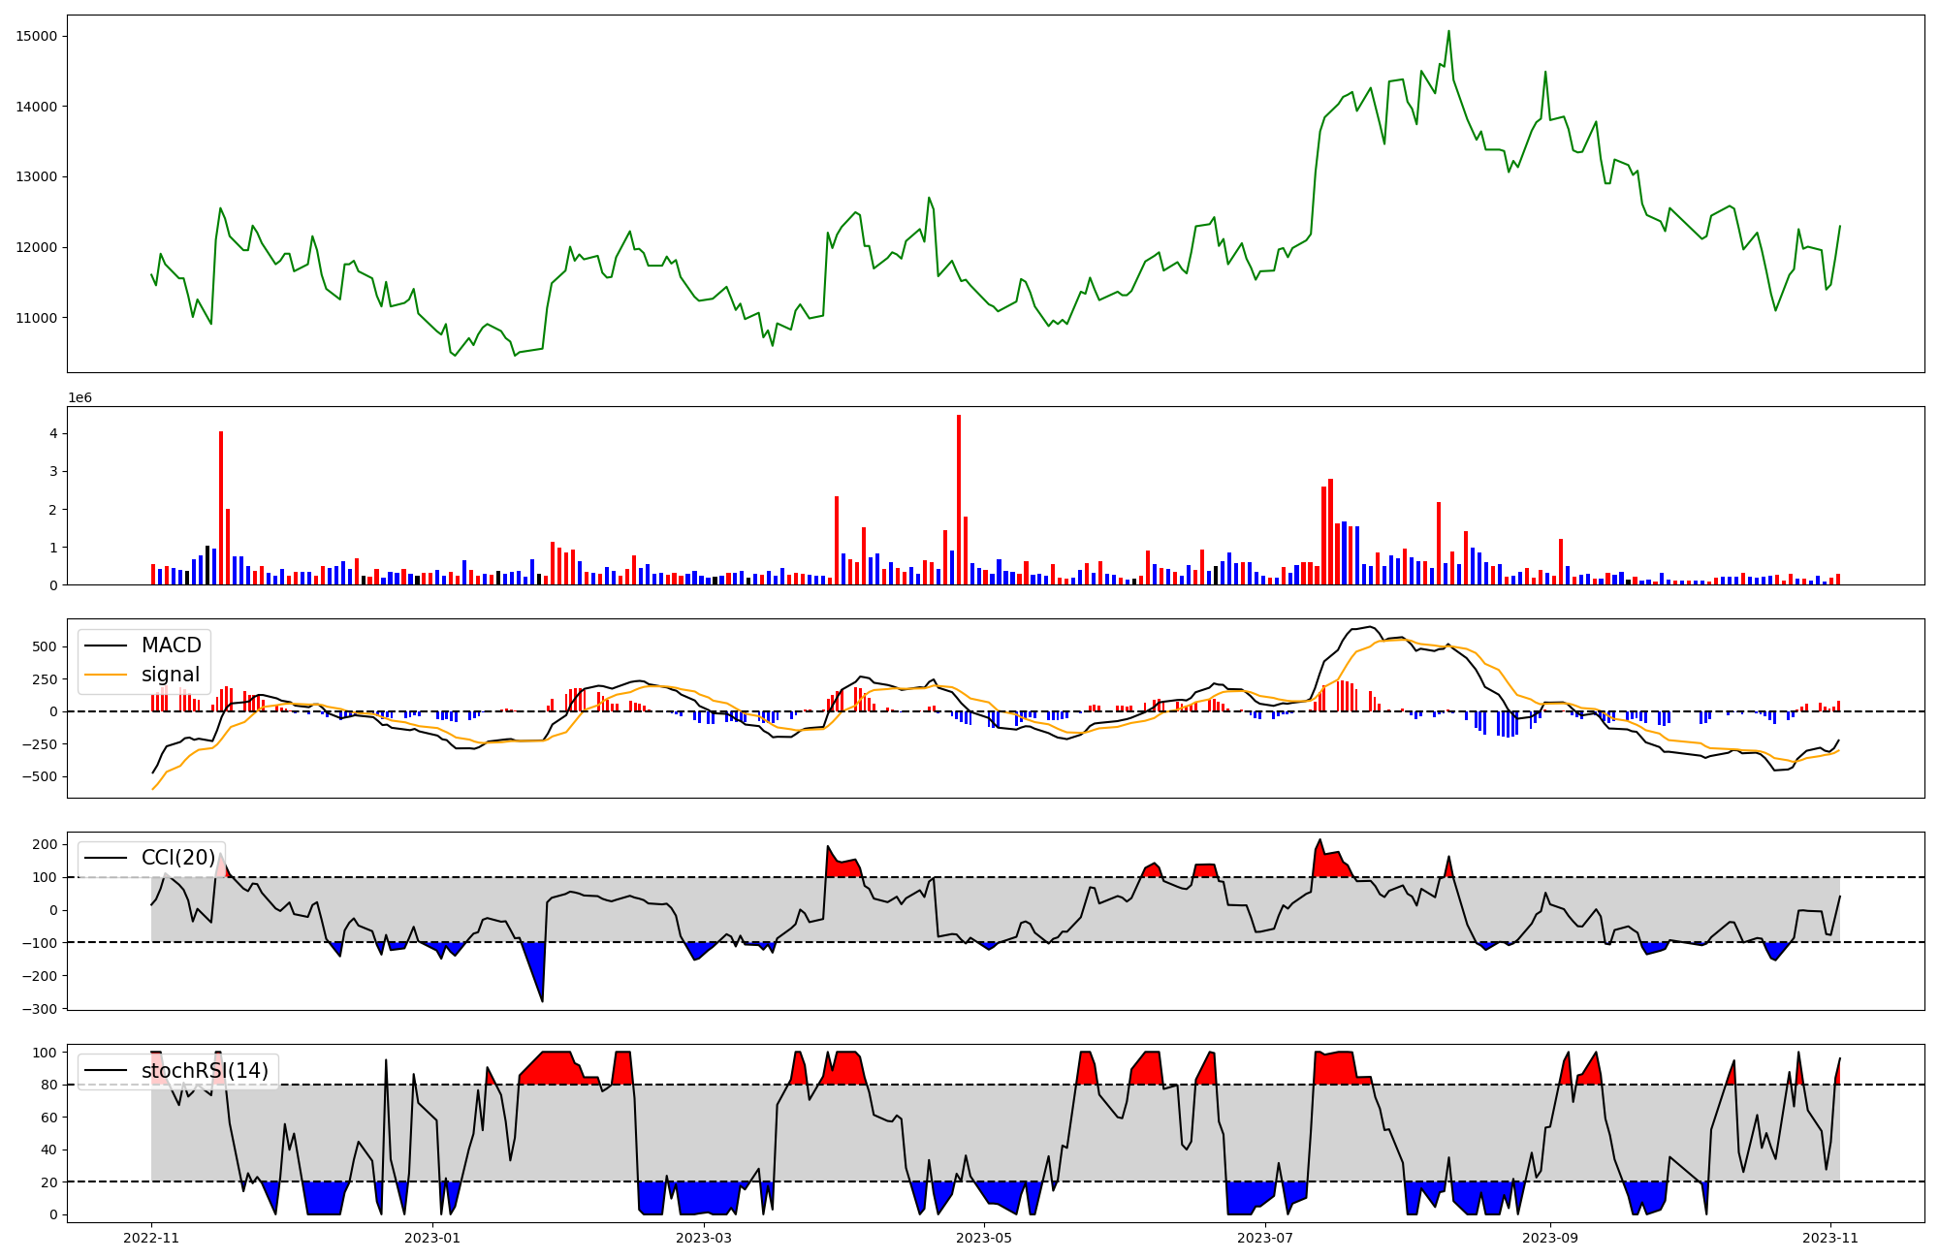Screen dimensions: 1939x1260
Task: Click the signal legend text
Action: pos(171,675)
